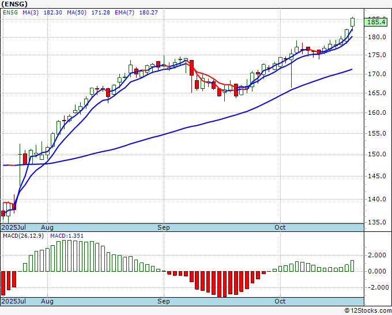Click Aug on the price chart timeline
The height and width of the screenshot is (315, 392).
click(47, 227)
